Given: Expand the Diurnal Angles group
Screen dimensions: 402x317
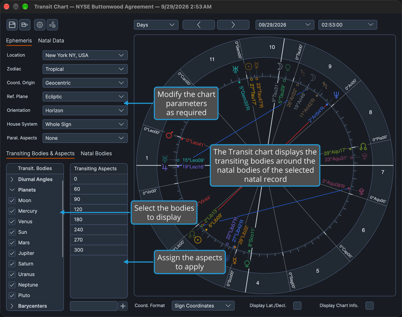Looking at the screenshot, I should click(12, 179).
